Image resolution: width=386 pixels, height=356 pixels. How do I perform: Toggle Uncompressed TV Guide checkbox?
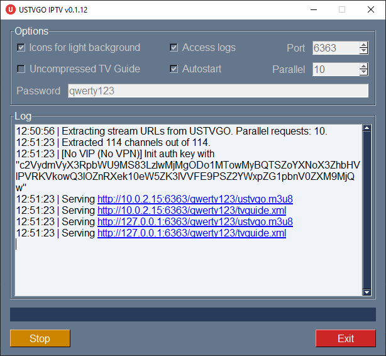click(x=21, y=69)
